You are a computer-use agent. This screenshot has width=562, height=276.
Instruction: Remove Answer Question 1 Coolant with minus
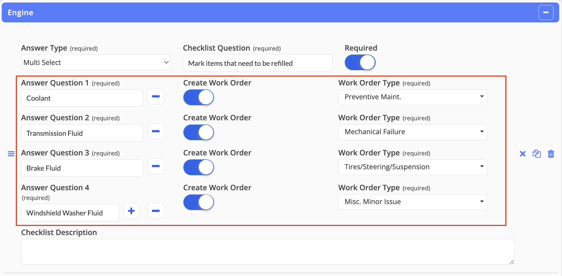[x=156, y=96]
